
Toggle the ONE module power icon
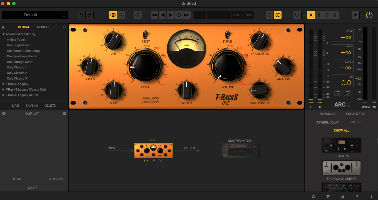[146, 161]
